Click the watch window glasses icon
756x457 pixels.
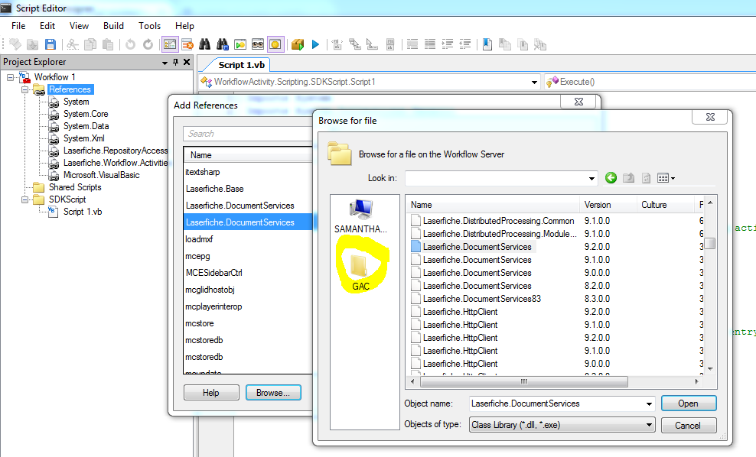[x=258, y=44]
